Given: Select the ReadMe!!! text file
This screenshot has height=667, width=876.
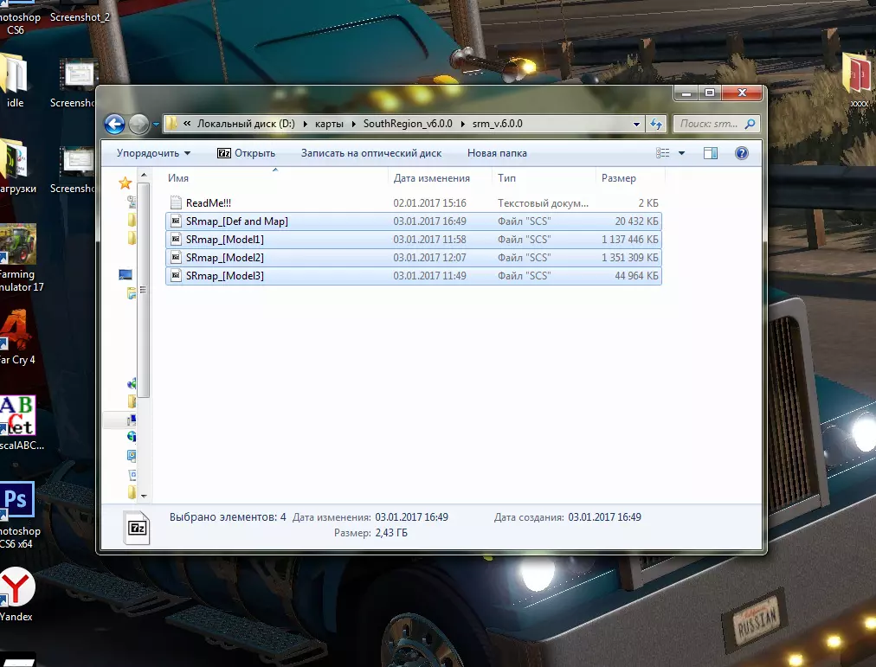Looking at the screenshot, I should pos(205,203).
